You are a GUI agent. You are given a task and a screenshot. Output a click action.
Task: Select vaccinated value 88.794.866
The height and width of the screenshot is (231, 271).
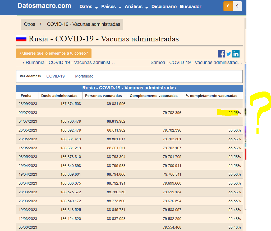[116, 174]
